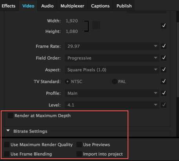
Task: Uncheck match source checkbox beside Frame Rate
Action: [x=164, y=46]
